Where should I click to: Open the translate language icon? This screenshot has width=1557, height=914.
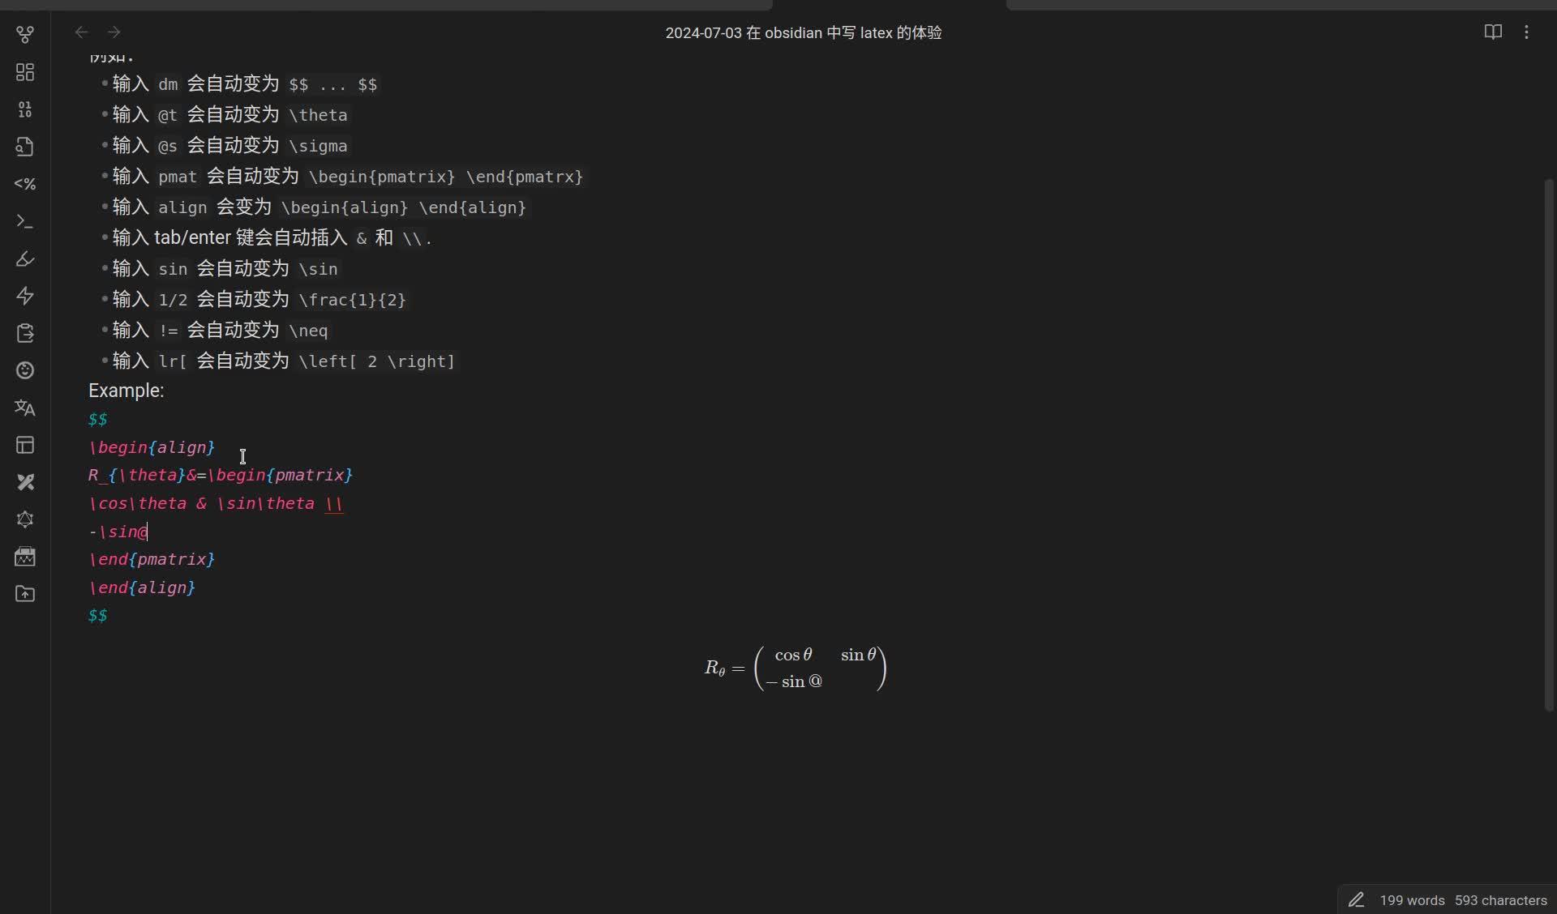point(25,408)
